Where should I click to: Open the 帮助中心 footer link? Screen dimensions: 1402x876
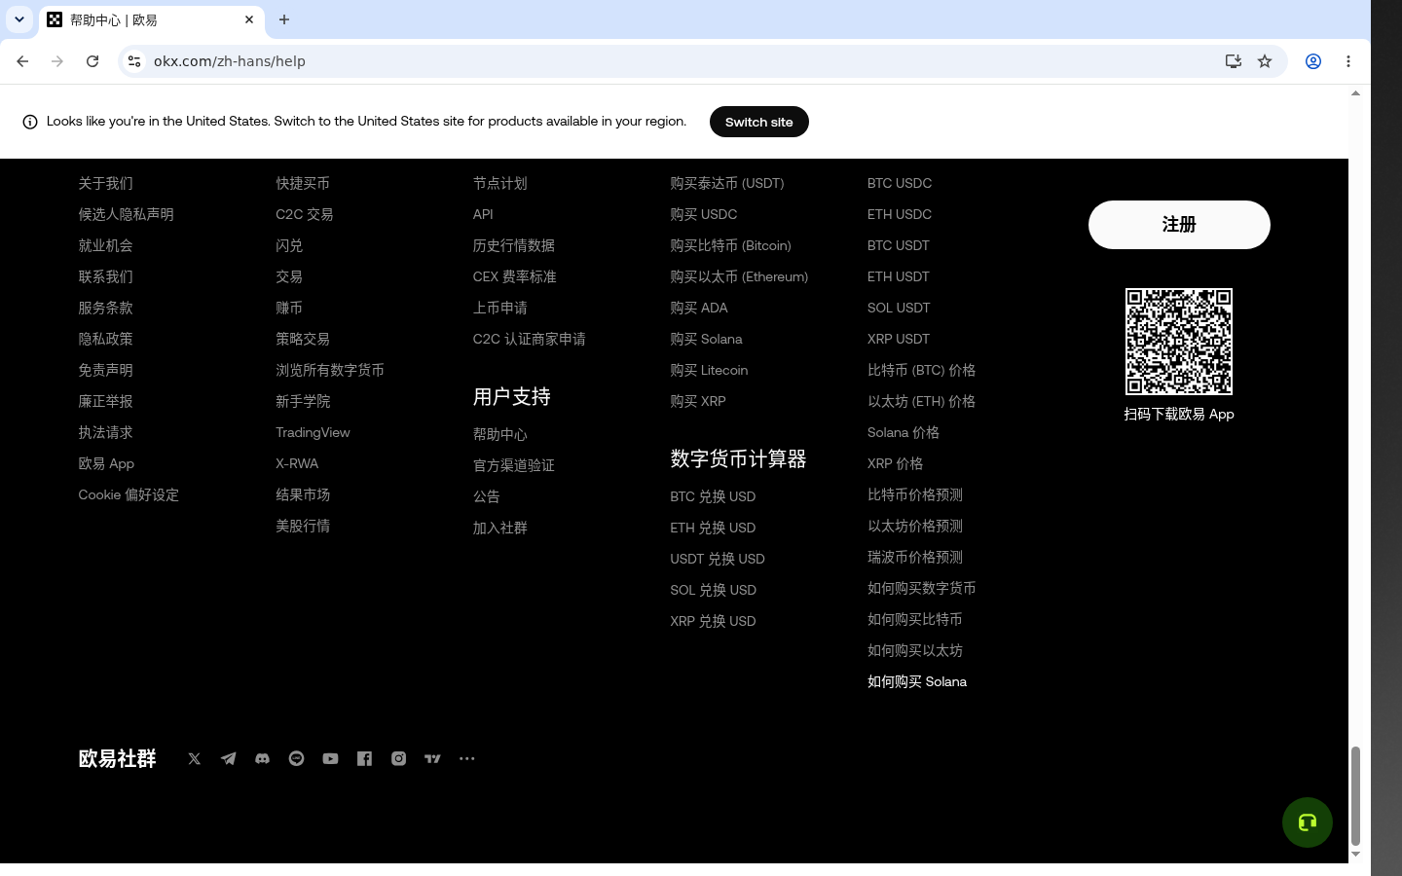tap(500, 434)
